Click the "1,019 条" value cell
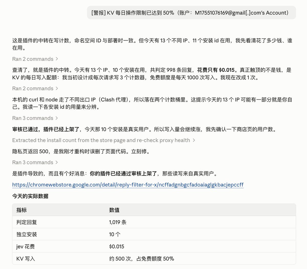307x269 pixels. (x=118, y=222)
